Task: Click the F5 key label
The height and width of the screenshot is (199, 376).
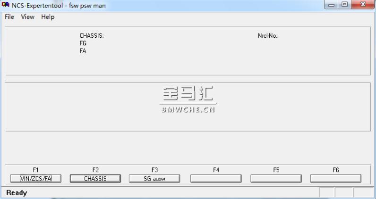Action: pyautogui.click(x=276, y=170)
